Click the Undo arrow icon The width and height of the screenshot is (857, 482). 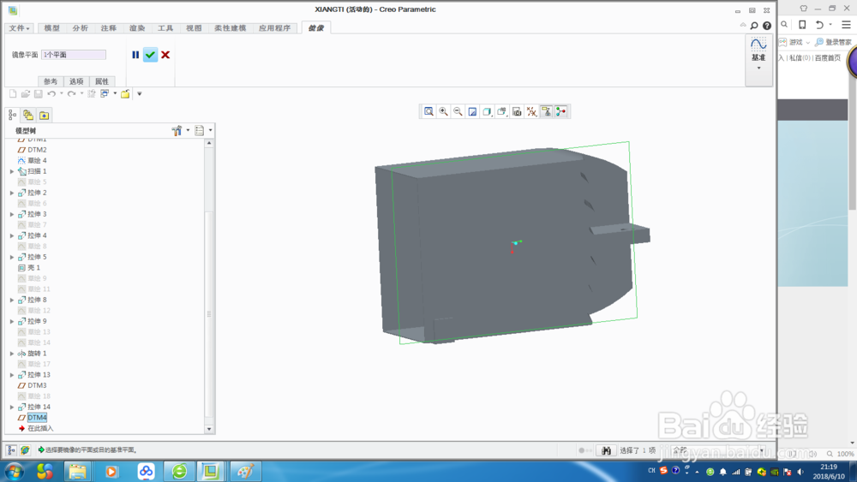tap(51, 94)
